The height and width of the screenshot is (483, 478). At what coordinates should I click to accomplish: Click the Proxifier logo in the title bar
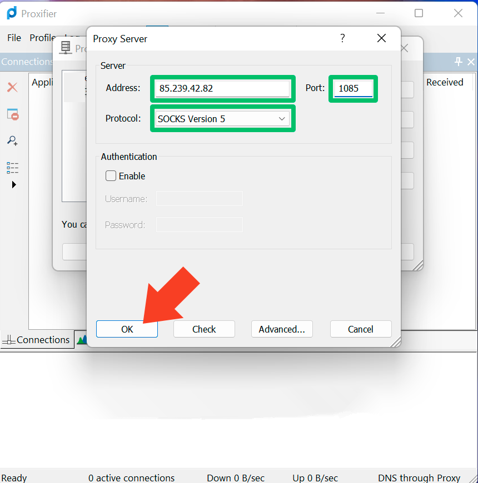coord(12,13)
